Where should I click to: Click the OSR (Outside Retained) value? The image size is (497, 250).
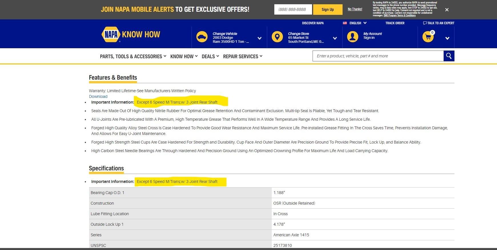(x=294, y=203)
